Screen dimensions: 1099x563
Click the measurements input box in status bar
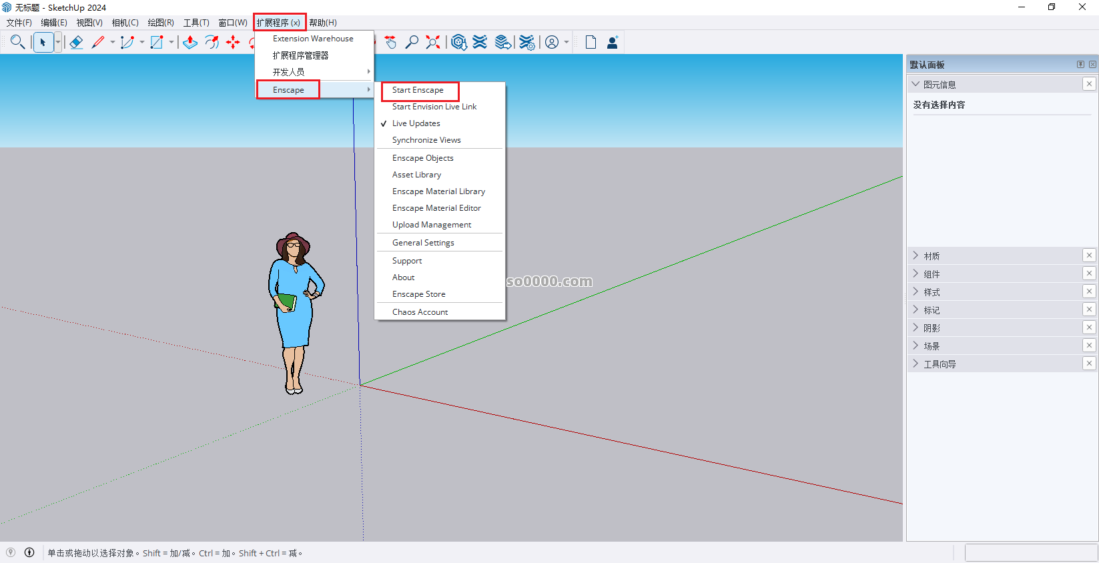(1031, 552)
